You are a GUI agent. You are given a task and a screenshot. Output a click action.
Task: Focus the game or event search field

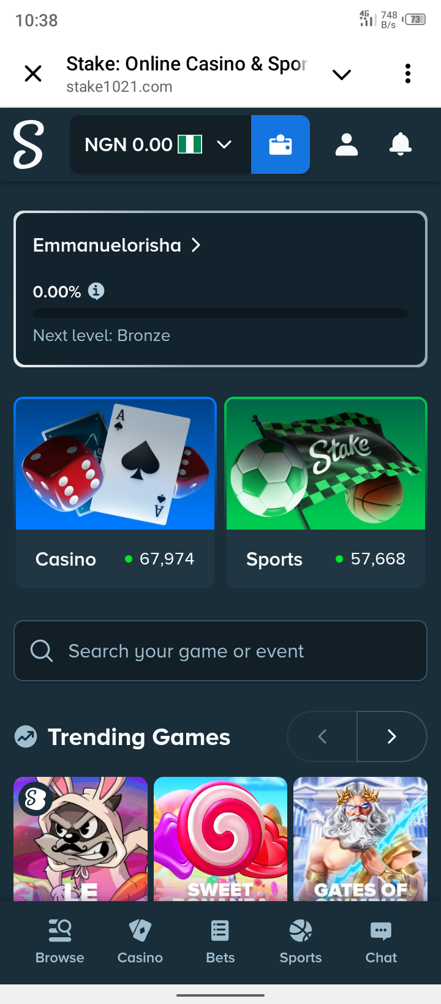(x=221, y=651)
